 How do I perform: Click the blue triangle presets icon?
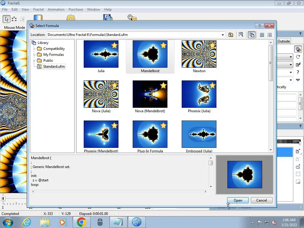pyautogui.click(x=298, y=80)
